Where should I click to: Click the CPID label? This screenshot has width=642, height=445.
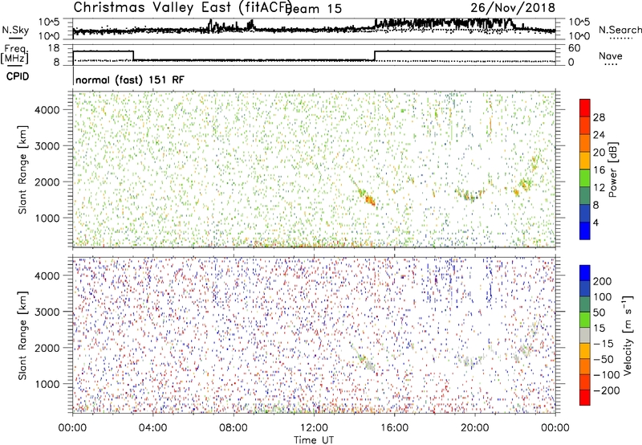coord(18,76)
